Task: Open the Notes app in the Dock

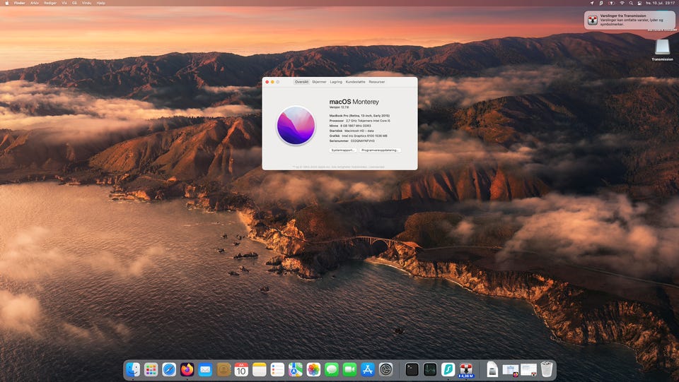Action: click(x=260, y=369)
